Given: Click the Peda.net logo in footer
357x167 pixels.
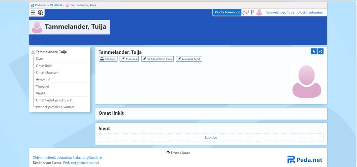Looking at the screenshot, I should coord(305,160).
